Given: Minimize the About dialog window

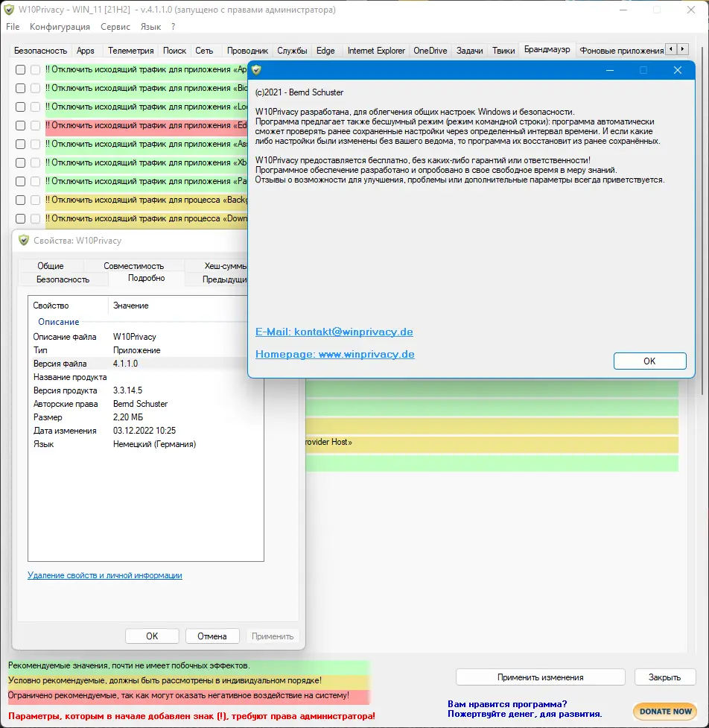Looking at the screenshot, I should pos(610,70).
